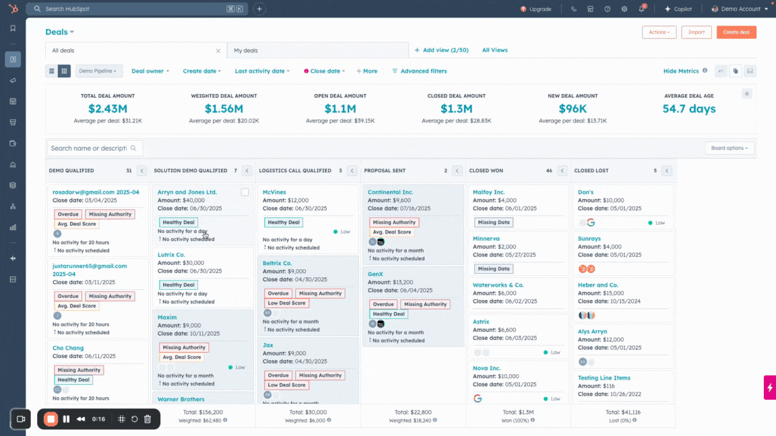Screen dimensions: 776x436
Task: Collapse the Demo Qualified column
Action: (x=142, y=171)
